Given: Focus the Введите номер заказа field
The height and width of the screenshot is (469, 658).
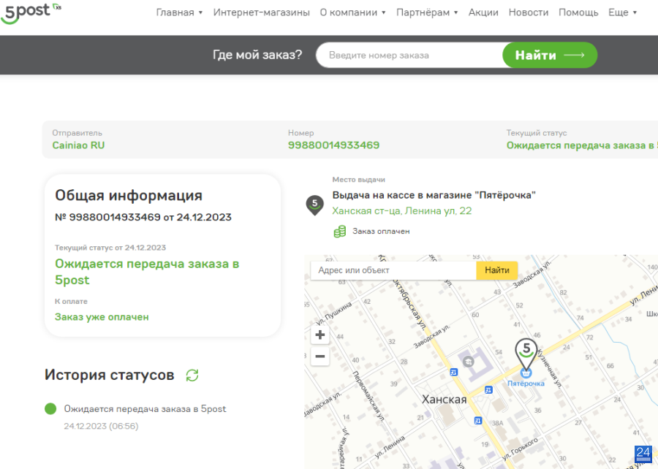Looking at the screenshot, I should 409,55.
